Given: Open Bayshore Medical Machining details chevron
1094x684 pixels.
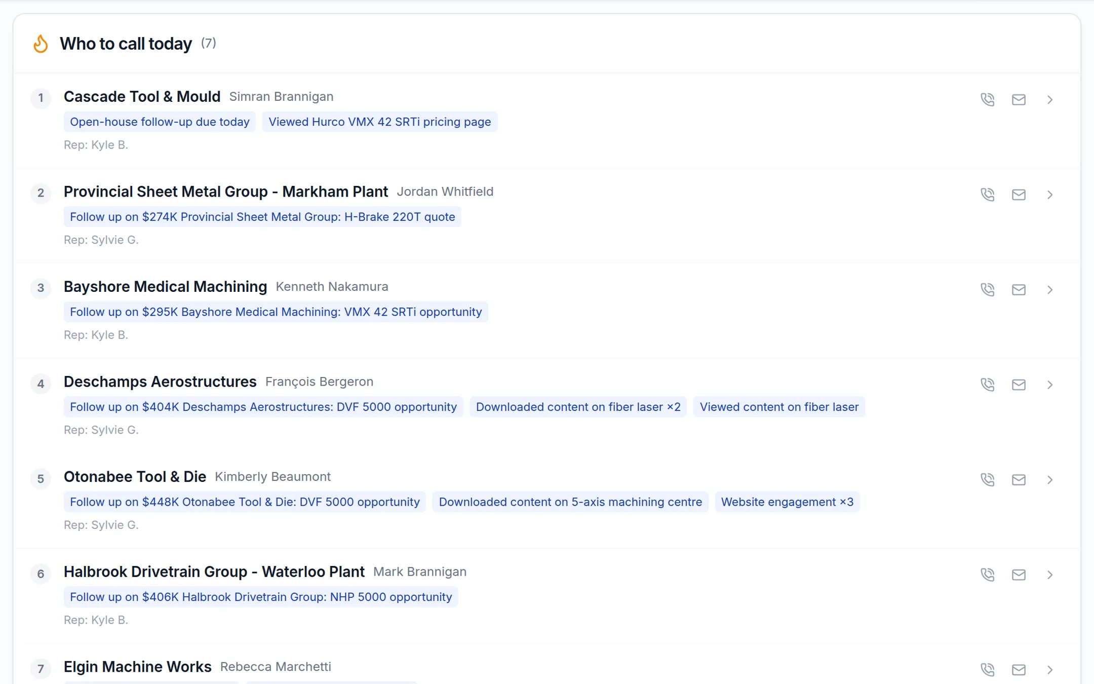Looking at the screenshot, I should point(1050,289).
